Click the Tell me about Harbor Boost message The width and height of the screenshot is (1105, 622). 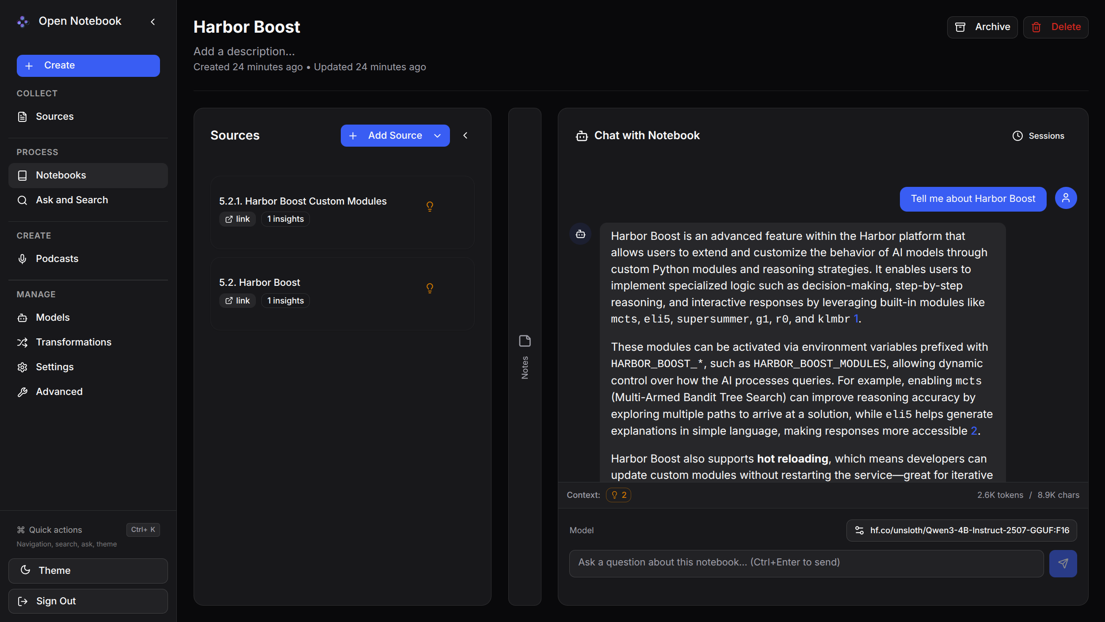(973, 199)
